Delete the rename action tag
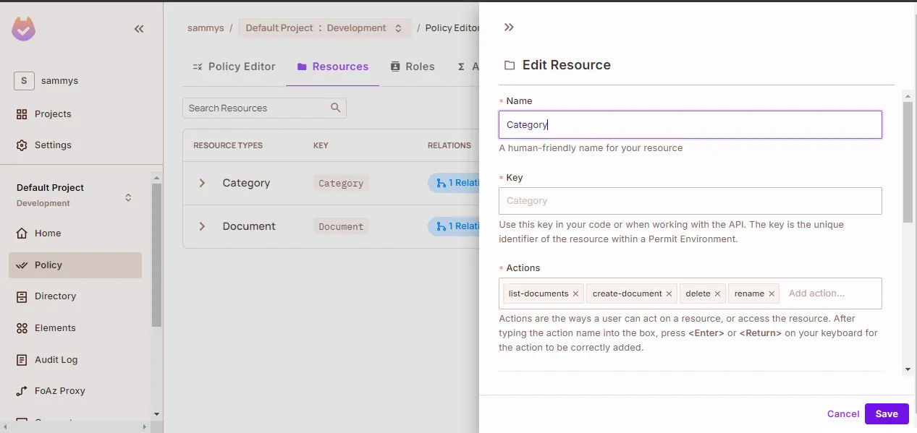The height and width of the screenshot is (433, 917). [772, 293]
